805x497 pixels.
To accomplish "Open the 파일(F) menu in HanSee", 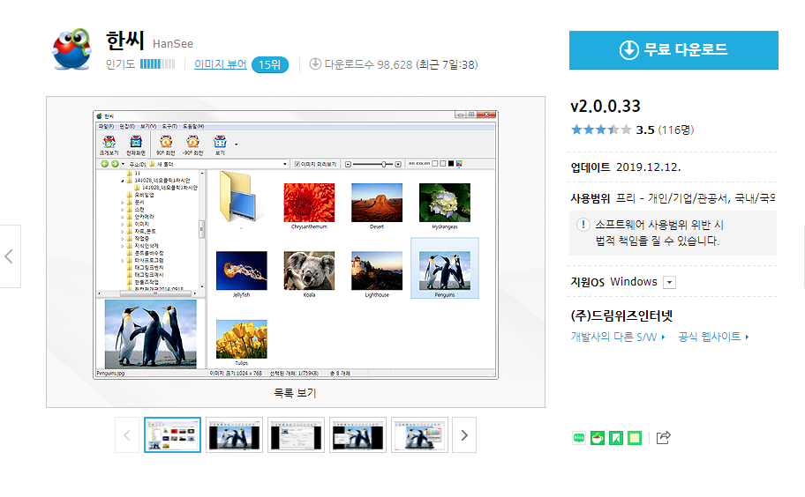I will coord(106,127).
